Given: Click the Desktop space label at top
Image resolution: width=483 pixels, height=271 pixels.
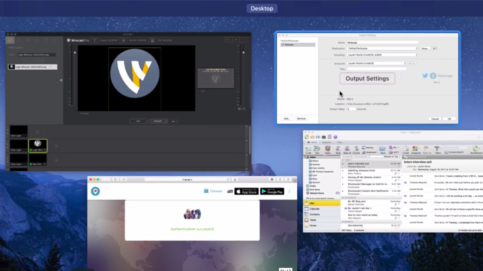Looking at the screenshot, I should (x=262, y=8).
